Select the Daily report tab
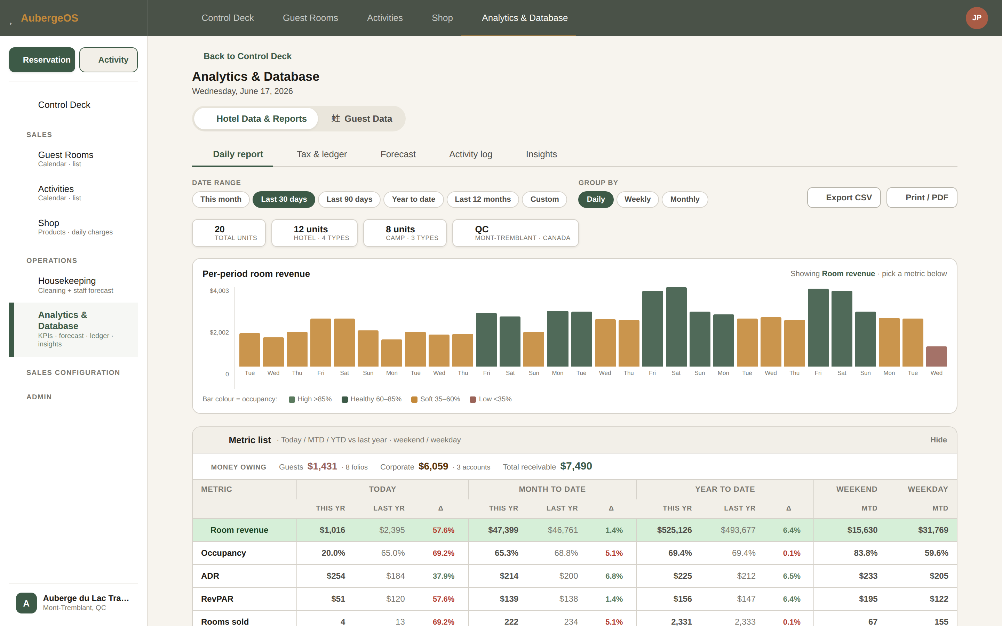 click(x=232, y=154)
